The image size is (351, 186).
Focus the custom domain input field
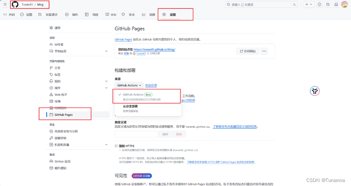pos(136,134)
